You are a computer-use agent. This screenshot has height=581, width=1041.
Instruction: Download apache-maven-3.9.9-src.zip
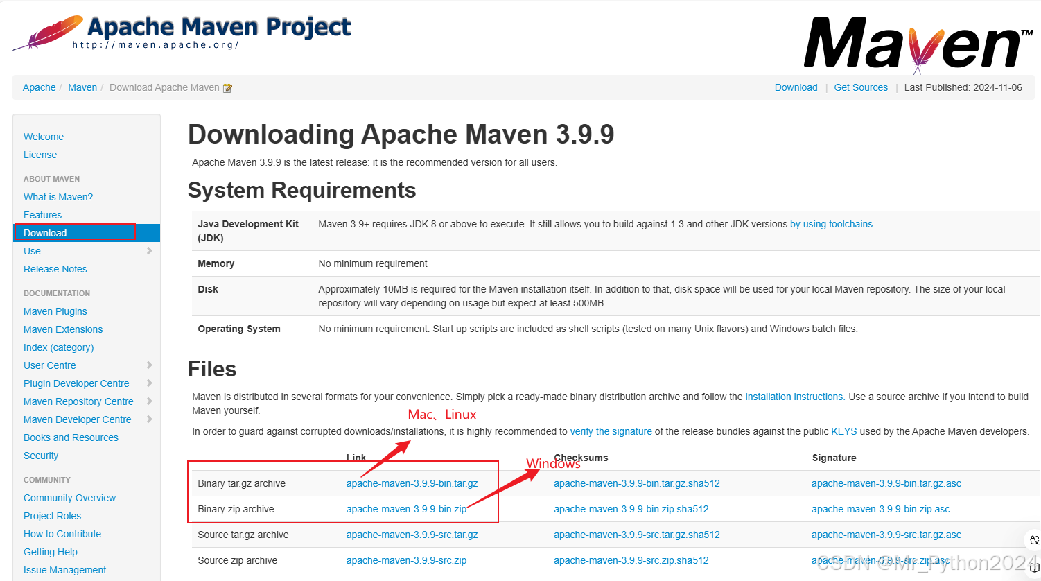point(406,560)
